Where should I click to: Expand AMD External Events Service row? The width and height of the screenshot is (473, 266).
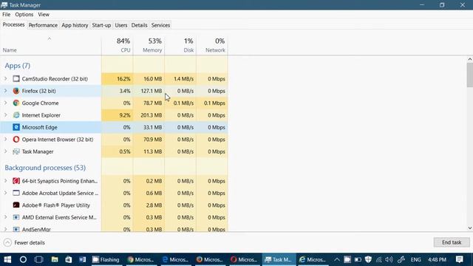click(x=5, y=217)
